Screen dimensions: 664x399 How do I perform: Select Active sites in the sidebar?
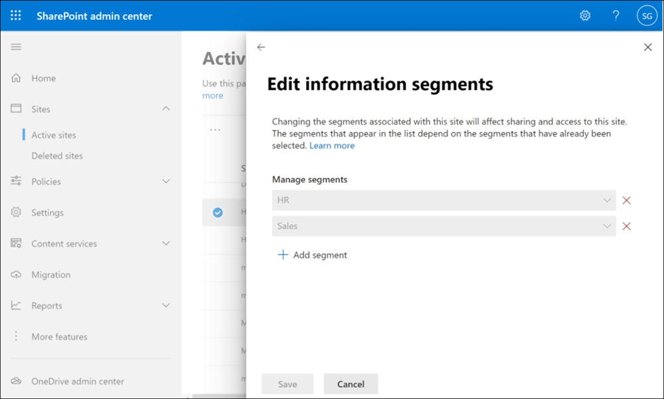(x=53, y=135)
